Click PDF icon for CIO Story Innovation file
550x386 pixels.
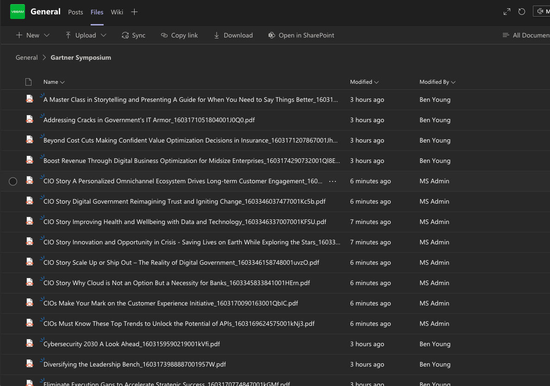pos(30,242)
